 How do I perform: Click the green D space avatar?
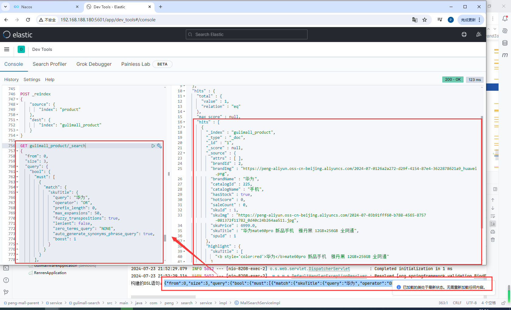click(x=21, y=49)
